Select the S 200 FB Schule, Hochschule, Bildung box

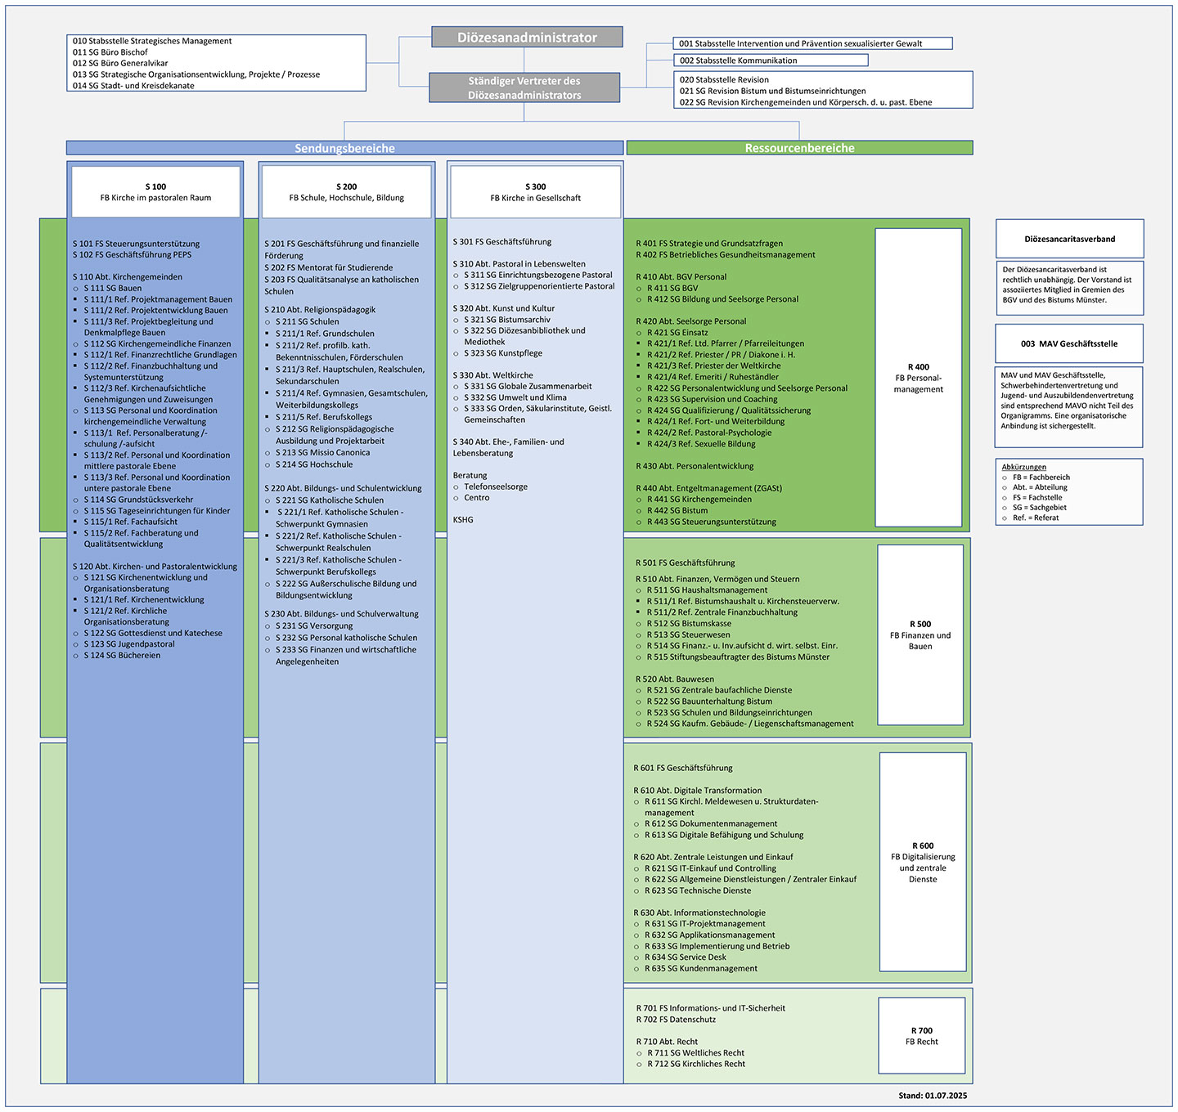pos(346,192)
